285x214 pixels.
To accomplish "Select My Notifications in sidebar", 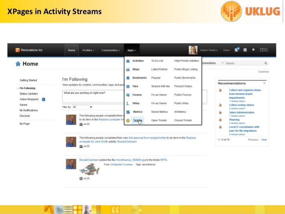I will (x=29, y=110).
